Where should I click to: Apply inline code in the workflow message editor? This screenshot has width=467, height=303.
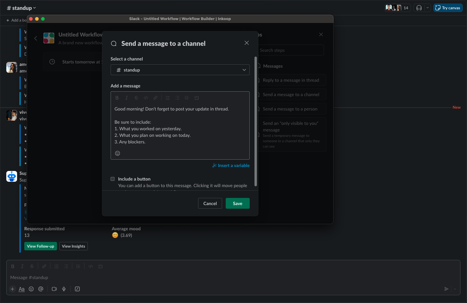pyautogui.click(x=146, y=98)
